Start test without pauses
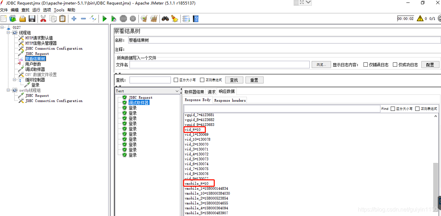The image size is (441, 216). tap(114, 19)
